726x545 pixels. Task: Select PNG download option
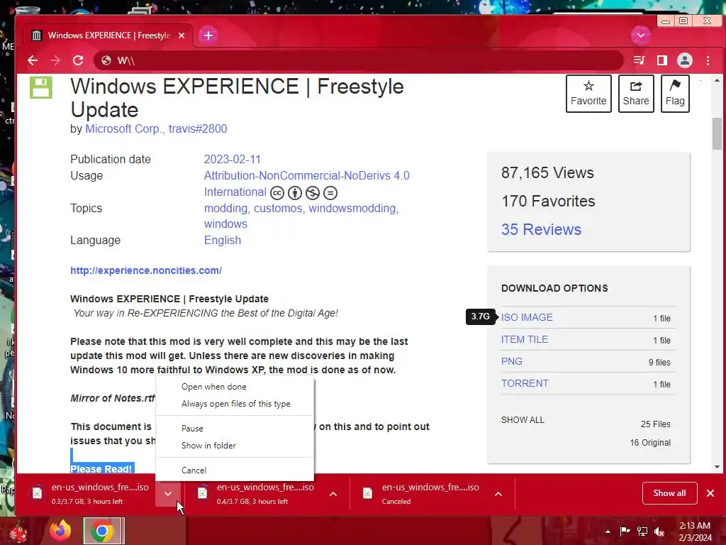[512, 361]
